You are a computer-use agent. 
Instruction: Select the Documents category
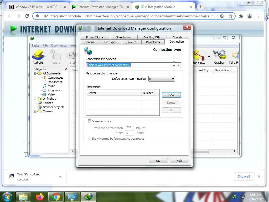tap(55, 82)
